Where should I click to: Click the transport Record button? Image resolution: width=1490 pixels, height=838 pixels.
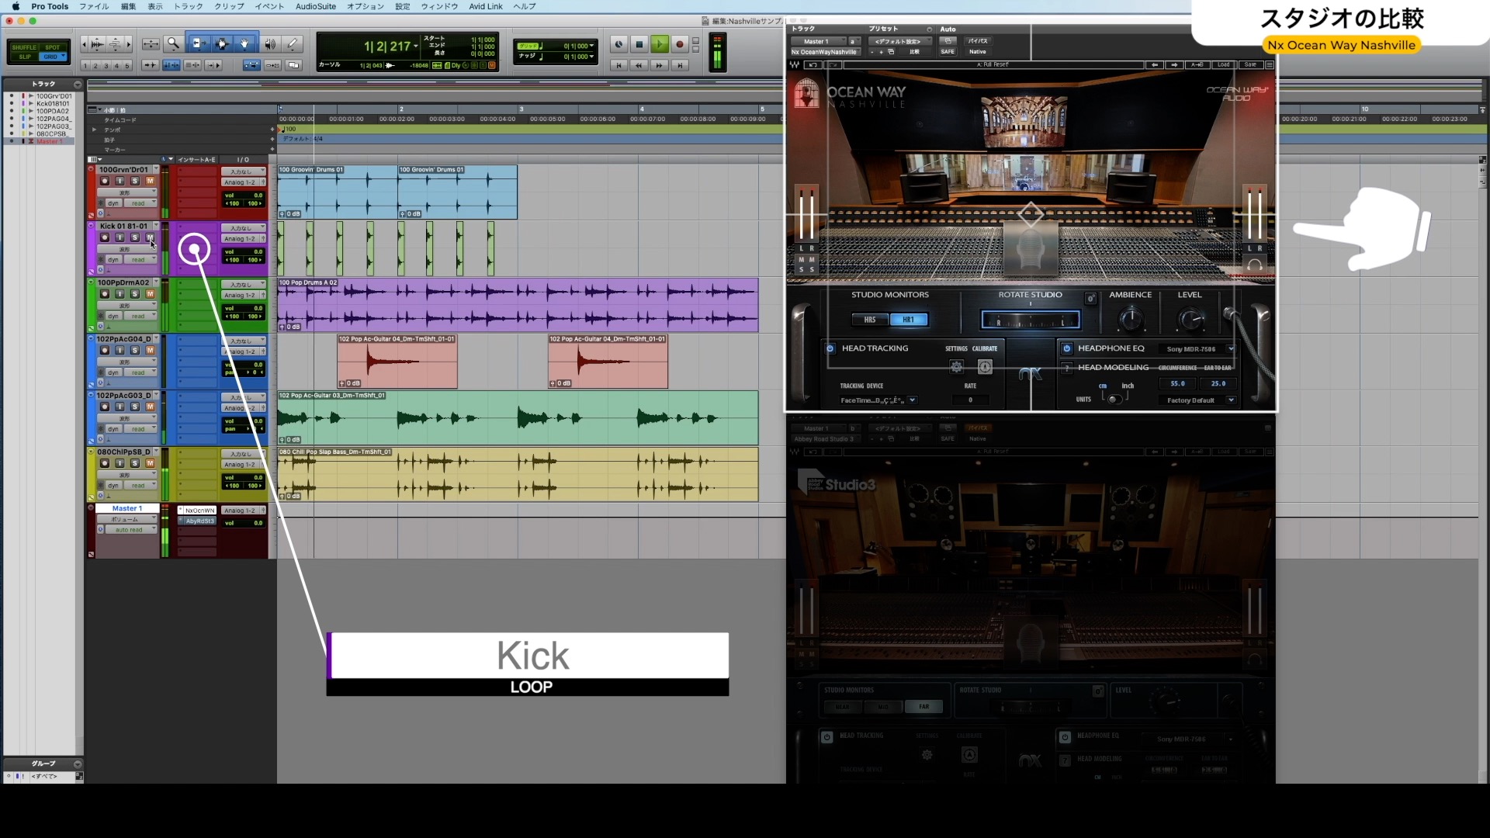679,44
